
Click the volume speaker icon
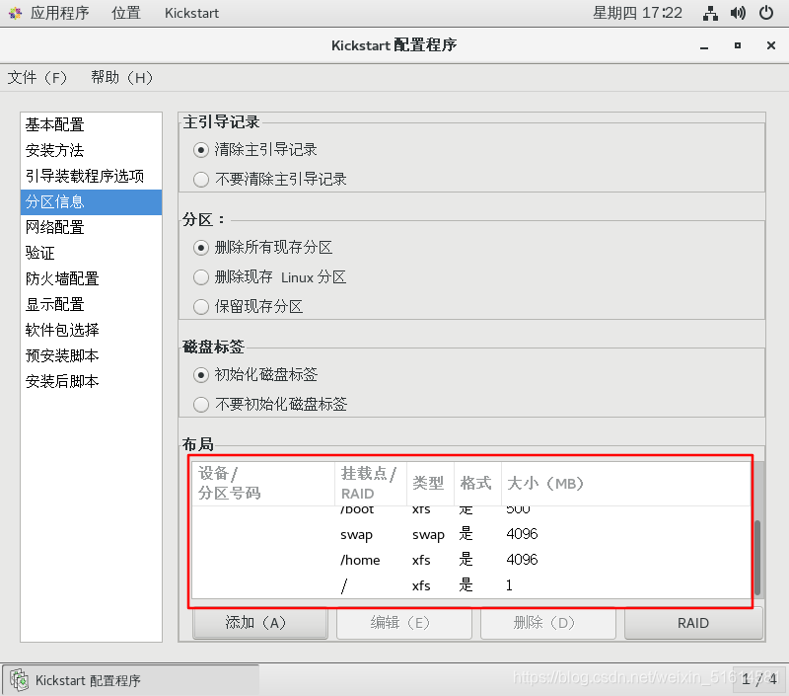738,13
